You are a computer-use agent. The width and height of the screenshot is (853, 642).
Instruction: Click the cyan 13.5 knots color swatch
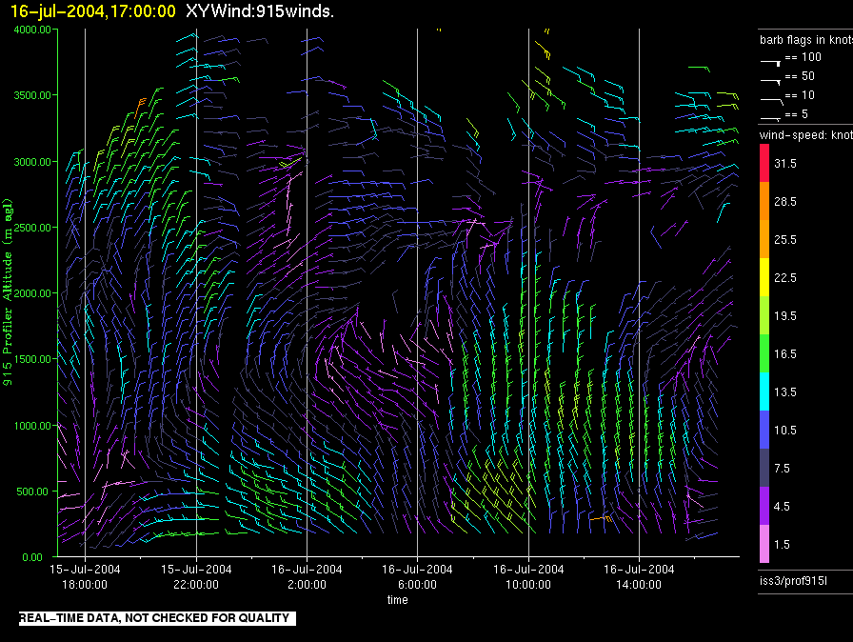764,391
